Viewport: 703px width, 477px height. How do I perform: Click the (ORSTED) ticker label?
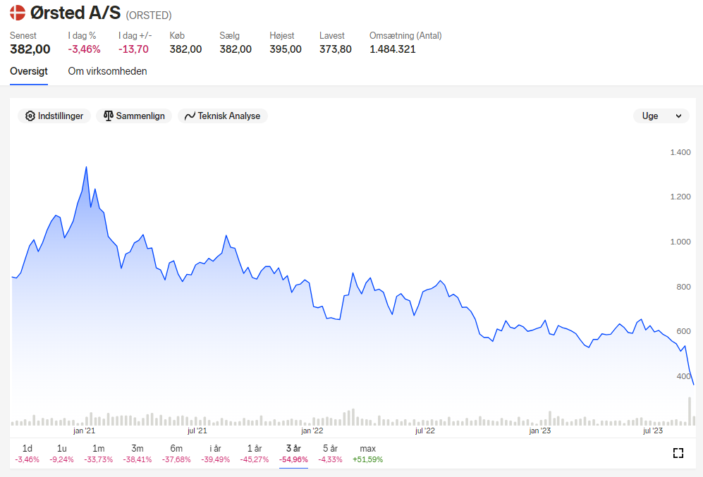coord(149,16)
